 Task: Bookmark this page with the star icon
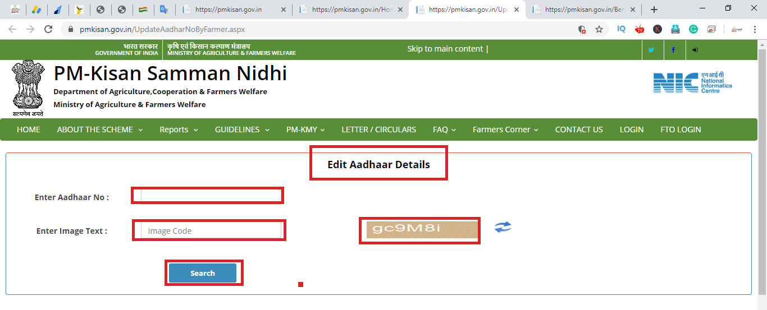tap(599, 29)
